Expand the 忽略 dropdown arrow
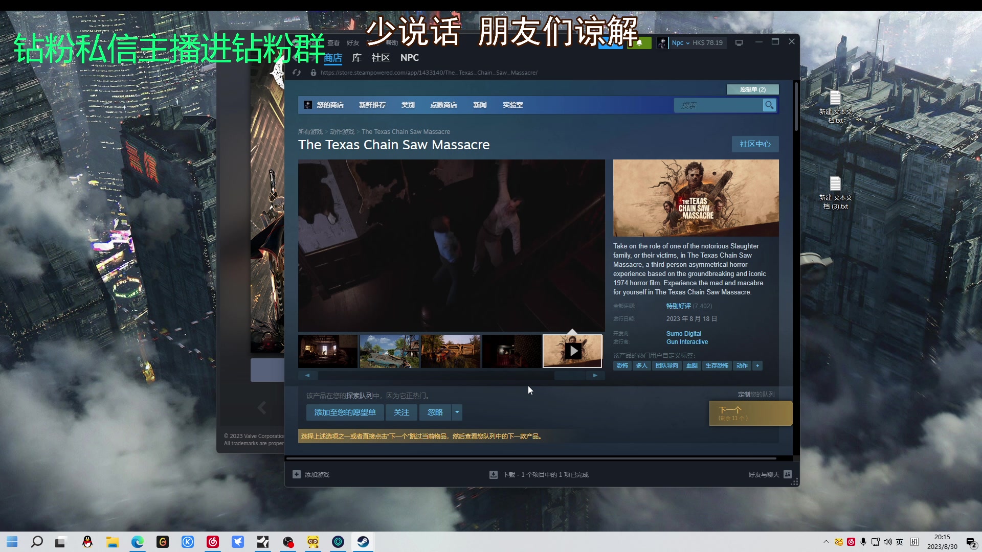This screenshot has width=982, height=552. pos(457,412)
